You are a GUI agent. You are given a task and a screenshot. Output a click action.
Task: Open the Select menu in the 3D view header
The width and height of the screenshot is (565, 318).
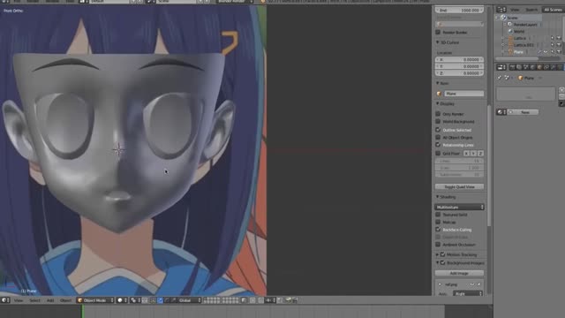tap(34, 300)
